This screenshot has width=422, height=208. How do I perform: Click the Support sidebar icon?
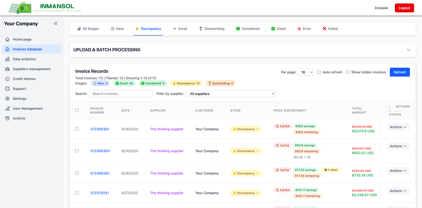pos(8,88)
